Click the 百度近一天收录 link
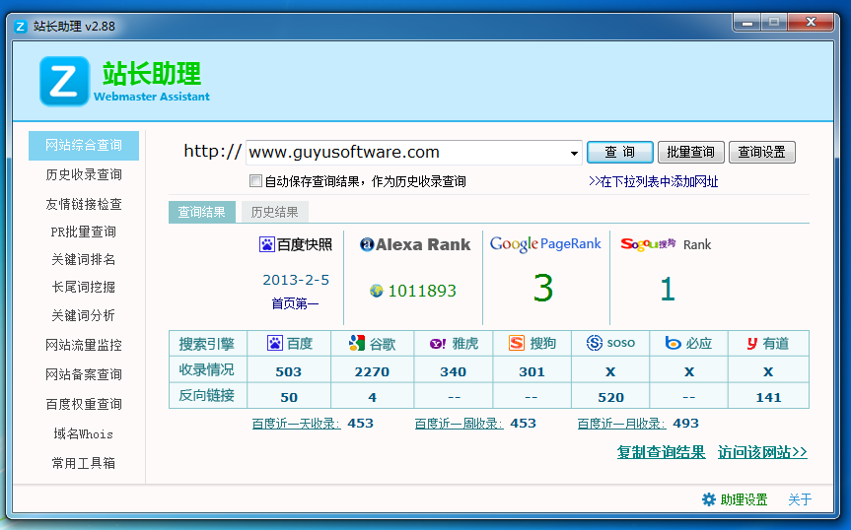Viewport: 851px width, 530px height. 297,424
